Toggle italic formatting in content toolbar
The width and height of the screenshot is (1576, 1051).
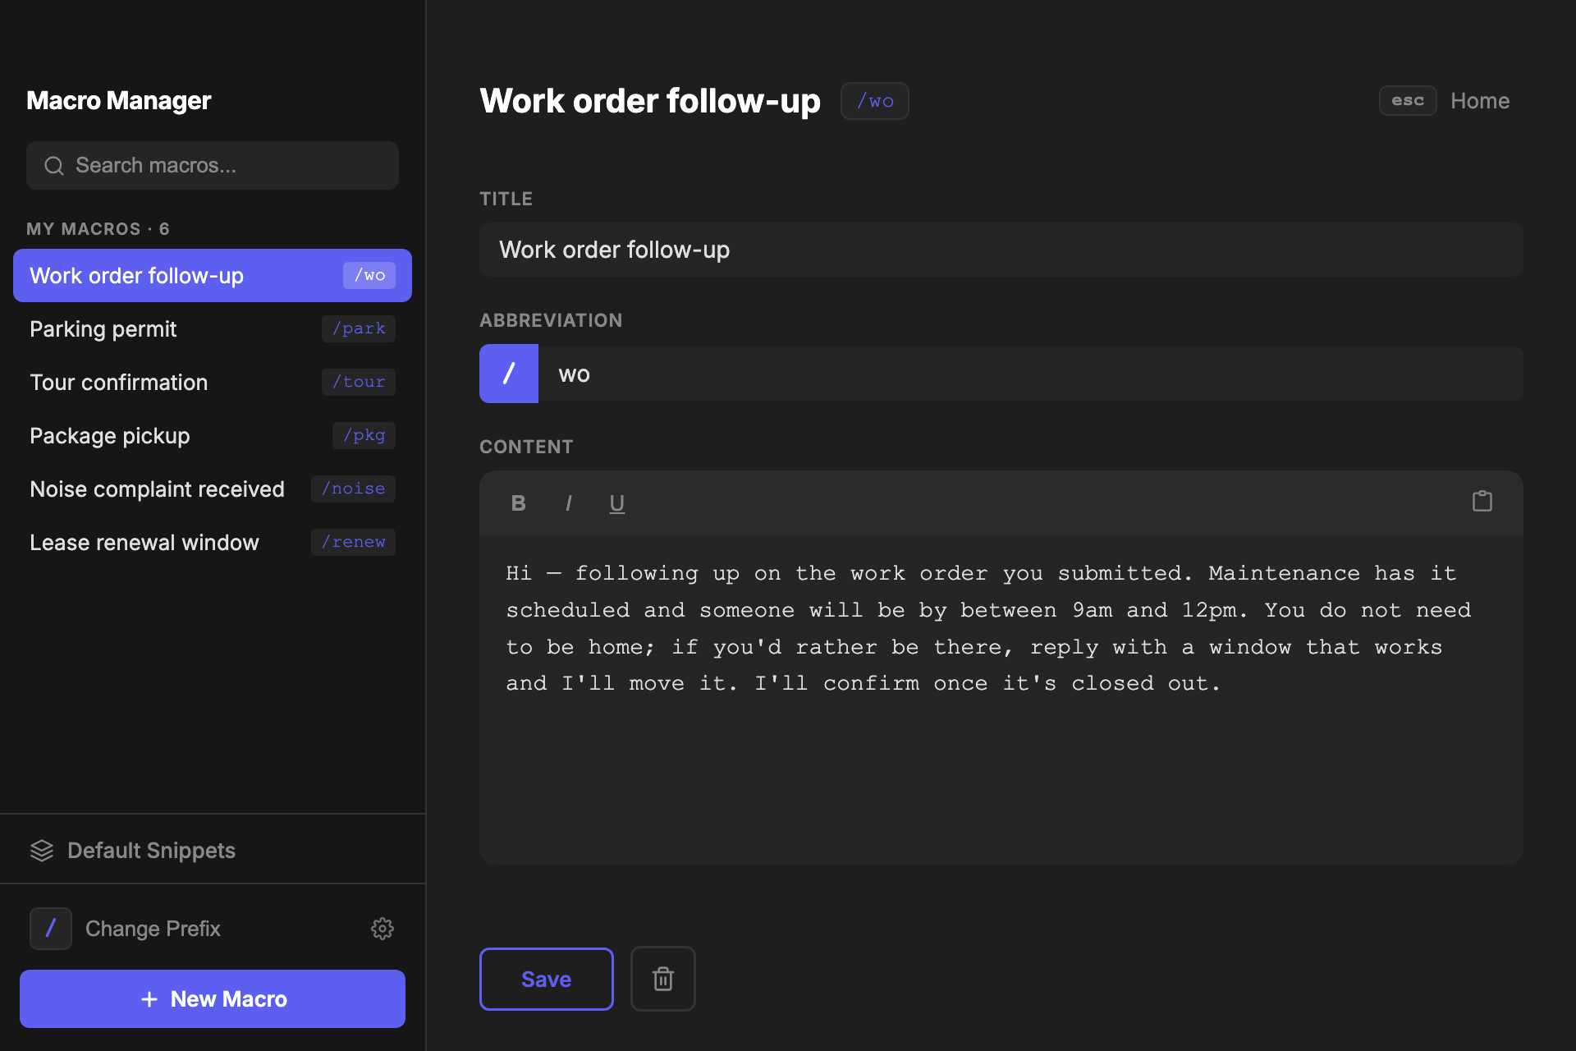[x=568, y=503]
